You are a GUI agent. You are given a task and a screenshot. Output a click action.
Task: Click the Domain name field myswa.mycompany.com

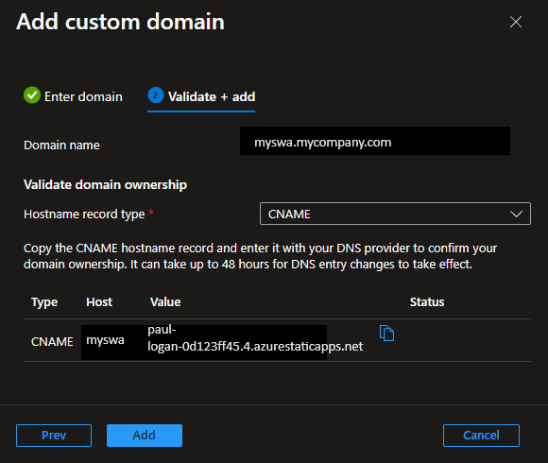375,141
